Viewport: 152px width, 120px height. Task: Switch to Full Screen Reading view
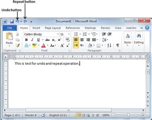click(84, 115)
